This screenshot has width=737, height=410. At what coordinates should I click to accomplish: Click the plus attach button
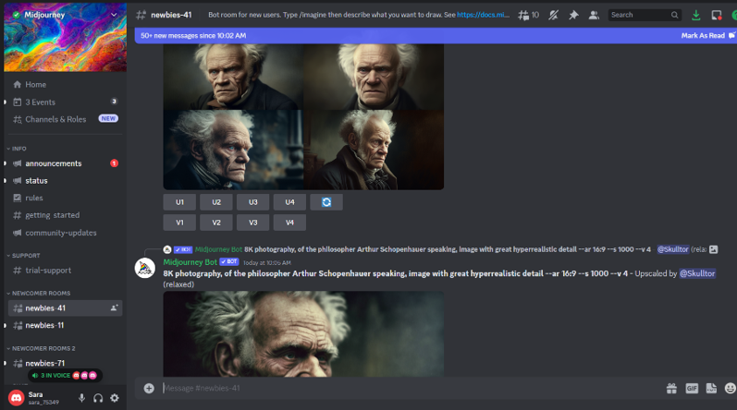tap(149, 389)
